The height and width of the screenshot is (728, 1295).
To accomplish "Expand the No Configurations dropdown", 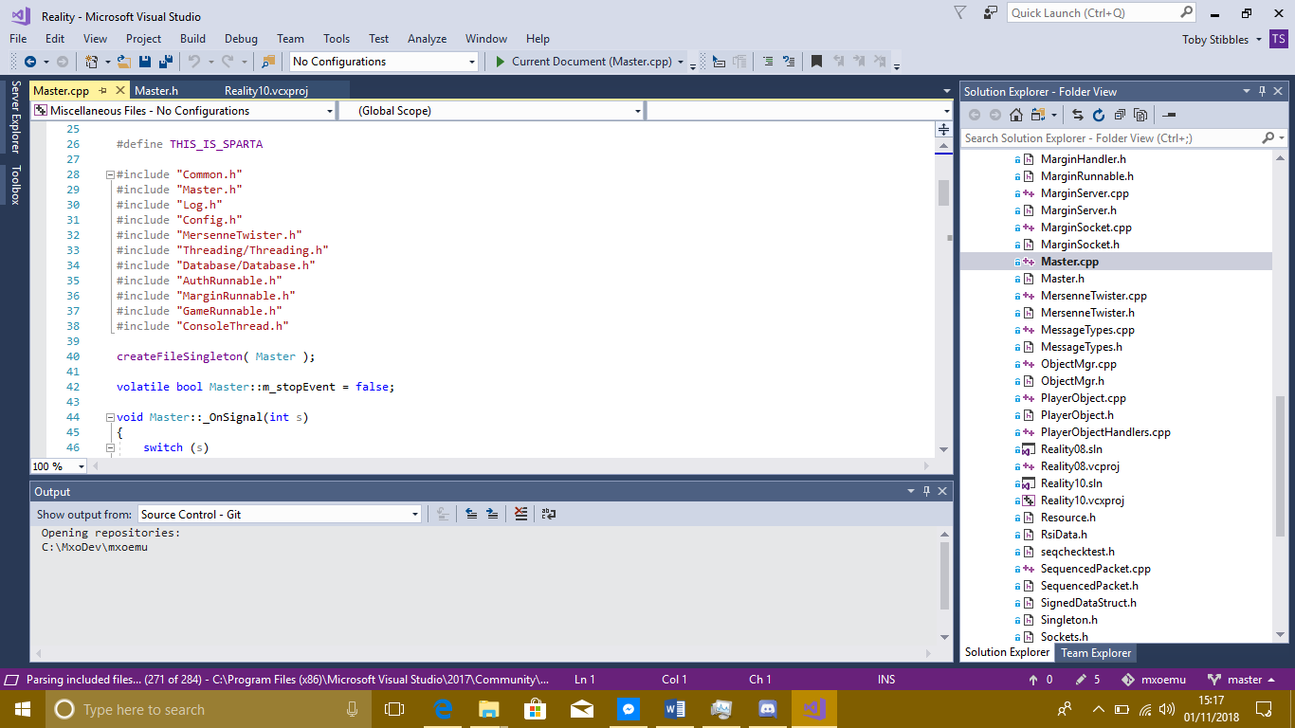I will 383,62.
